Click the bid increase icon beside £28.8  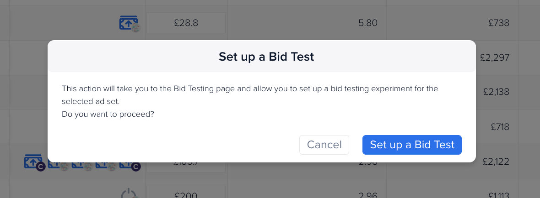tap(130, 23)
